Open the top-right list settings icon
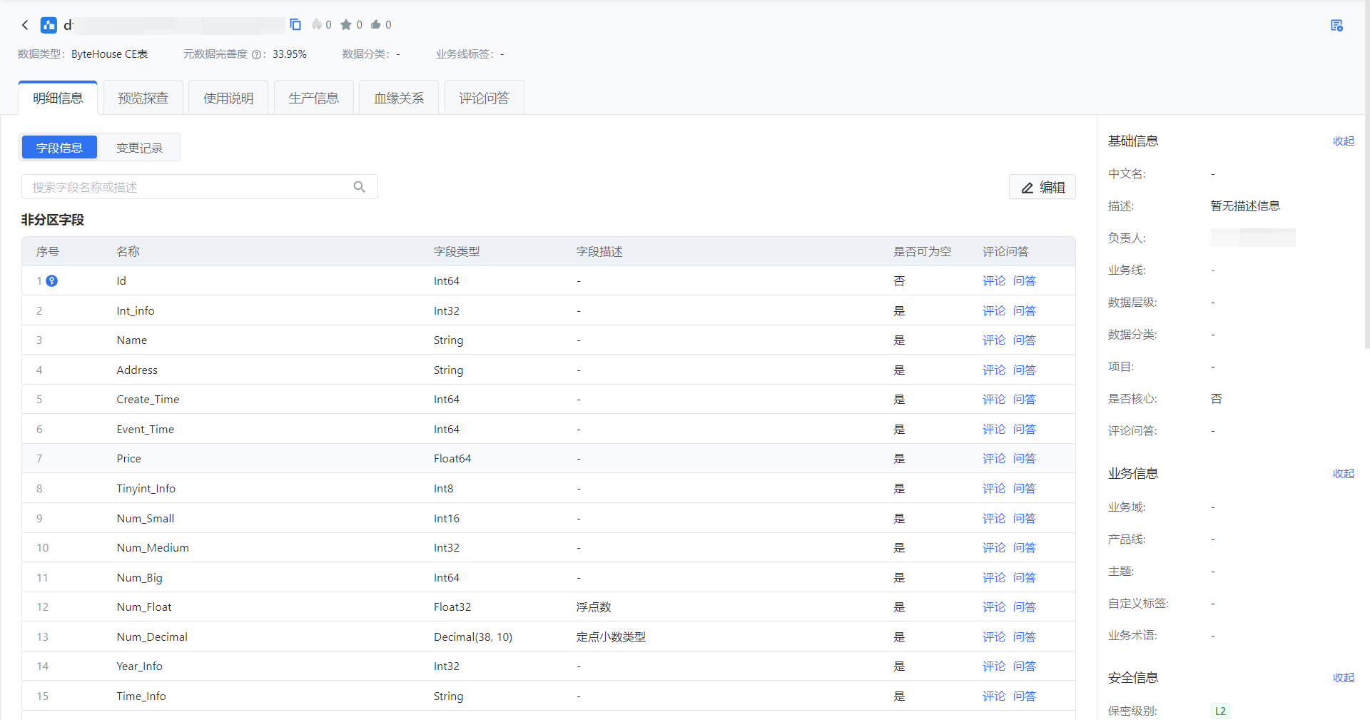This screenshot has height=720, width=1370. click(1337, 26)
